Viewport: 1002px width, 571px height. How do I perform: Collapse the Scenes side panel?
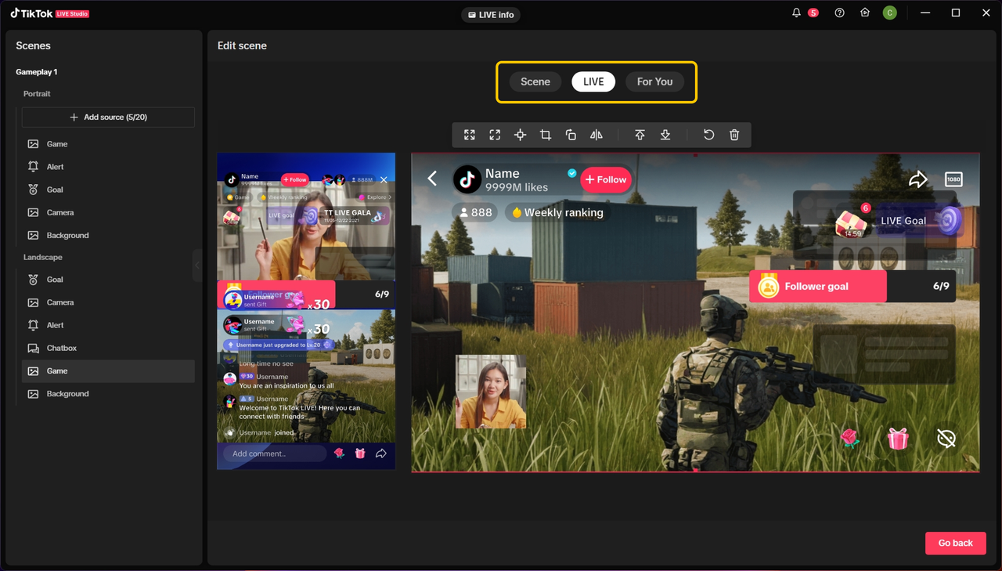tap(197, 266)
